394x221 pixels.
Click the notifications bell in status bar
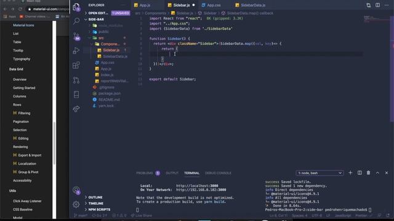tap(388, 215)
